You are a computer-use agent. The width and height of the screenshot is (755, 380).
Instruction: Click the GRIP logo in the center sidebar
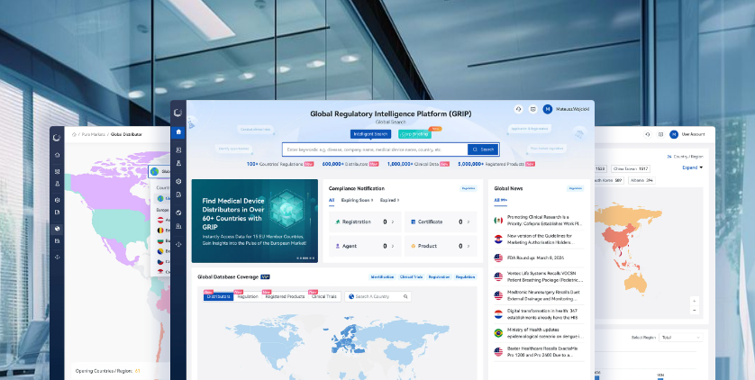pyautogui.click(x=178, y=113)
